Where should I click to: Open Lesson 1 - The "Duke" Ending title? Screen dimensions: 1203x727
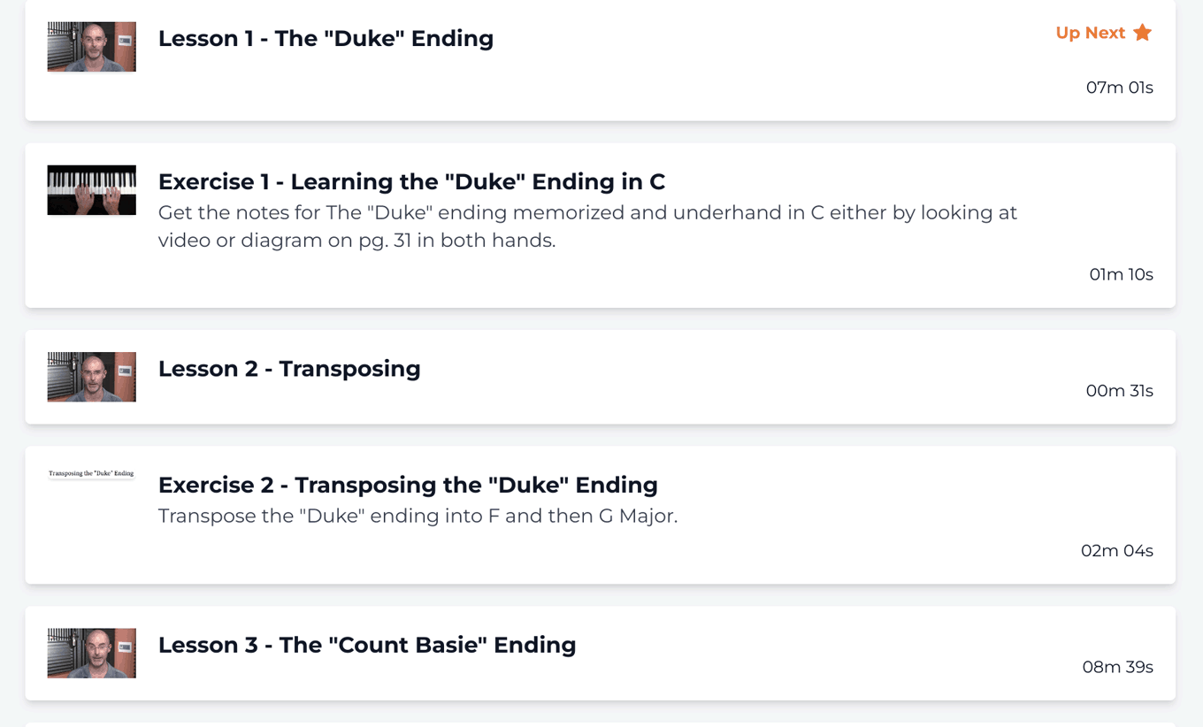pyautogui.click(x=326, y=38)
